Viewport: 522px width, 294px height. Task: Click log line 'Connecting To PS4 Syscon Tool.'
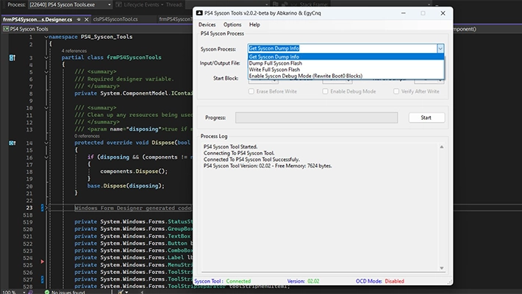(x=239, y=153)
